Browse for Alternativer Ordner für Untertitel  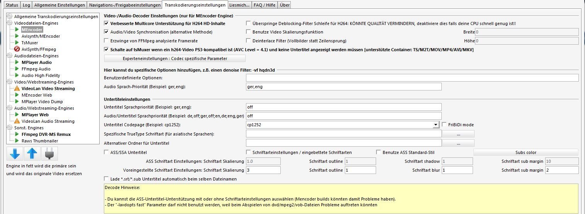[458, 143]
